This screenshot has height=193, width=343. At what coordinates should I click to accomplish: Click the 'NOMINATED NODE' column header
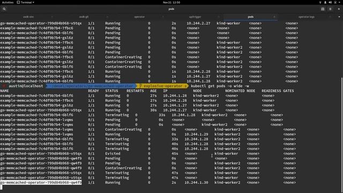240,91
